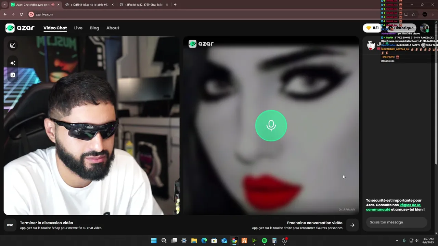This screenshot has height=246, width=438.
Task: Open Outlook from the taskbar
Action: (224, 241)
